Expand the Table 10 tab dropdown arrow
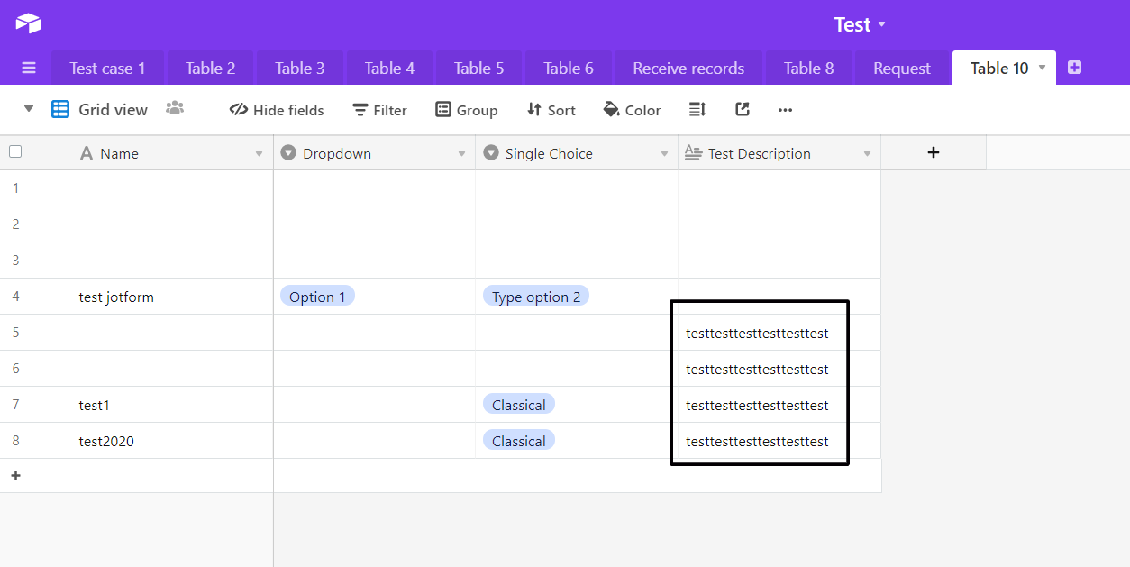Screen dimensions: 1130x567 point(1043,67)
